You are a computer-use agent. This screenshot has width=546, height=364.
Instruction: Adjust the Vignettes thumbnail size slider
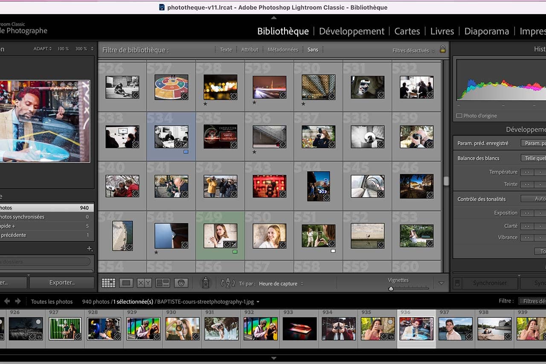pos(391,288)
